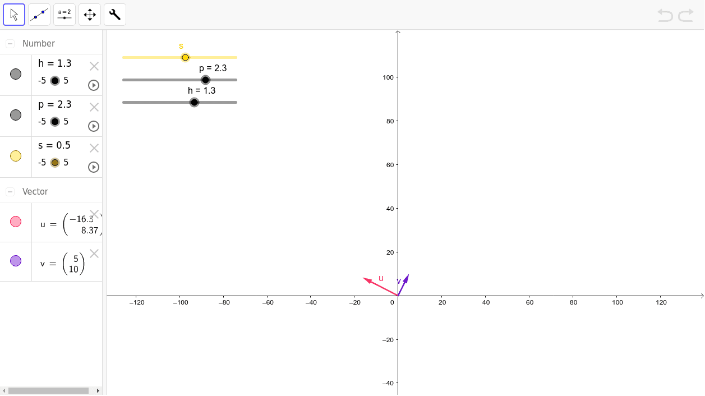The image size is (705, 396).
Task: Click the p = 2.3 slider knob in graphics view
Action: 205,80
